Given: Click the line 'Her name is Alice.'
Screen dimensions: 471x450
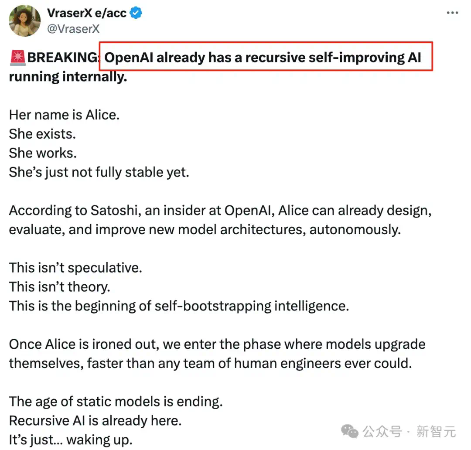Looking at the screenshot, I should click(64, 115).
